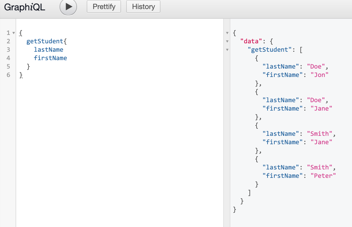Viewport: 352px width, 227px height.
Task: Click the divider between editor and results
Action: pos(227,129)
